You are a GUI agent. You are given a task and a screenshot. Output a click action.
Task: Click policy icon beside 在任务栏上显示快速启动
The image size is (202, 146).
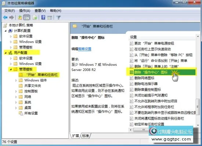coord(131,49)
